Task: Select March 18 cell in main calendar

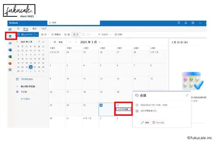Action: click(91, 96)
